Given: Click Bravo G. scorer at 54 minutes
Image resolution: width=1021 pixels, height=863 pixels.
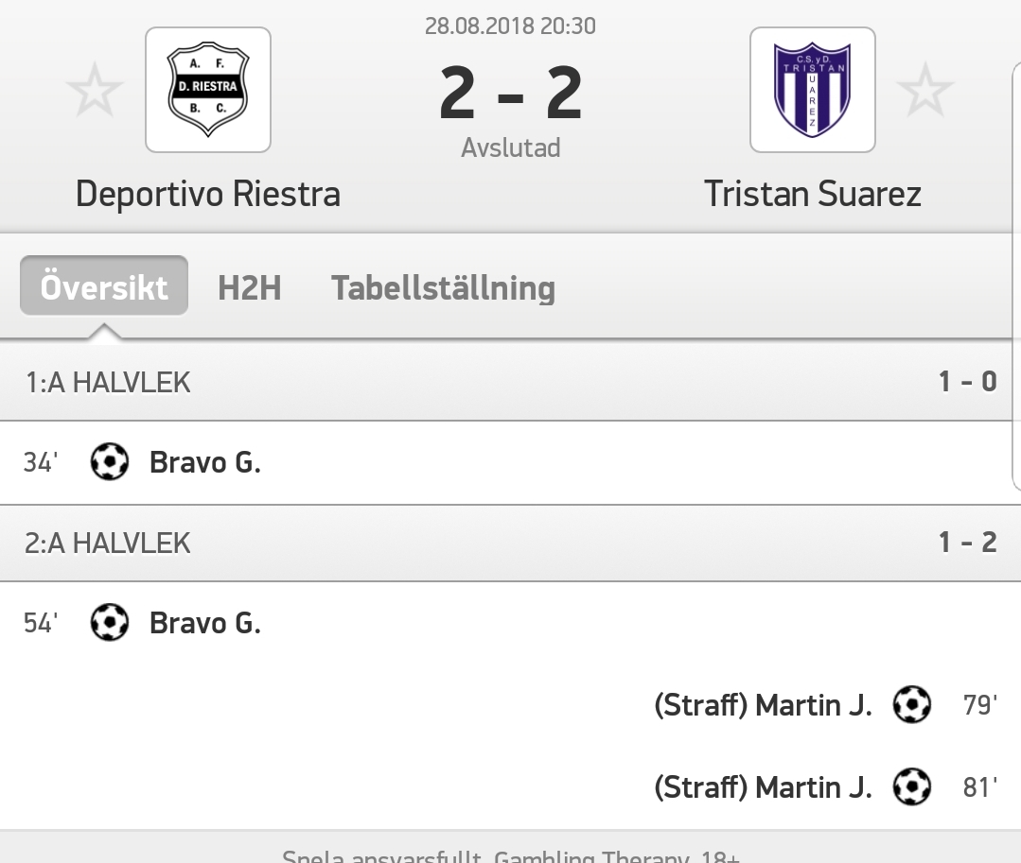Looking at the screenshot, I should click(x=205, y=623).
